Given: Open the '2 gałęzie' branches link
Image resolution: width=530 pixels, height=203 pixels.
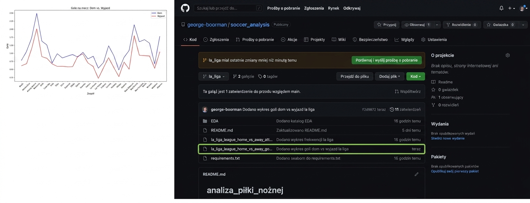Looking at the screenshot, I should (244, 76).
